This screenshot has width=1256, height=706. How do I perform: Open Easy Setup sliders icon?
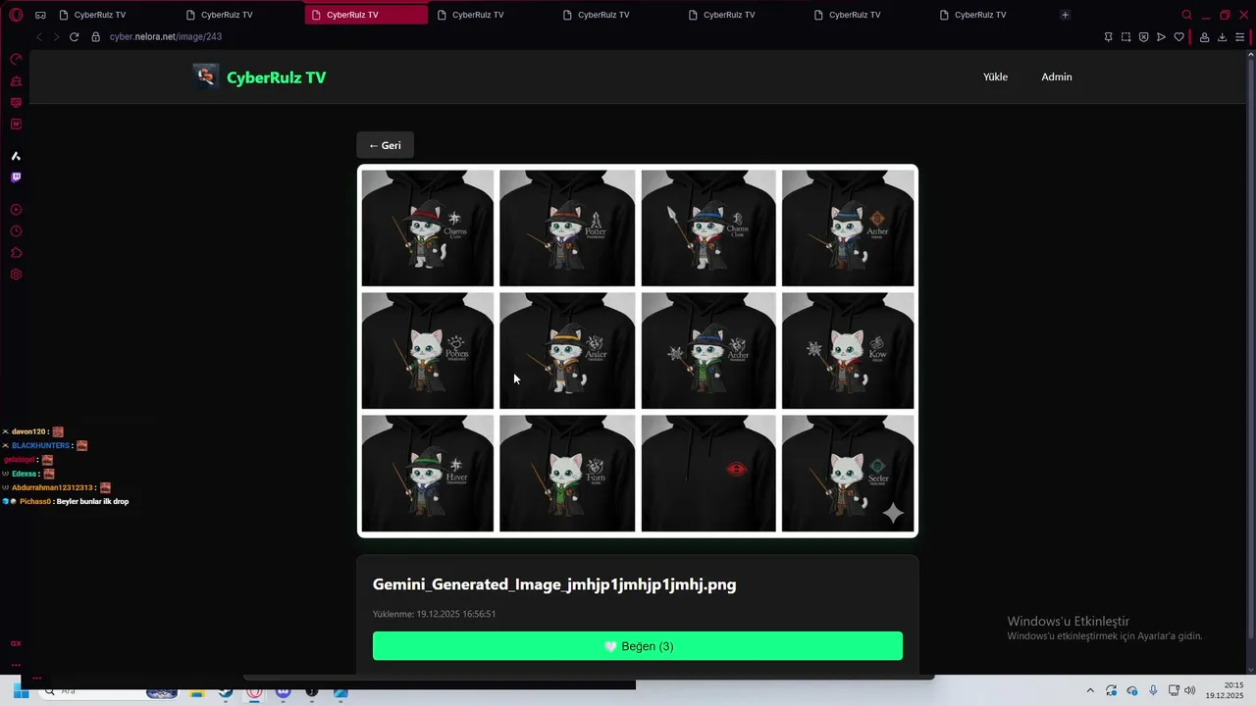click(x=1240, y=37)
